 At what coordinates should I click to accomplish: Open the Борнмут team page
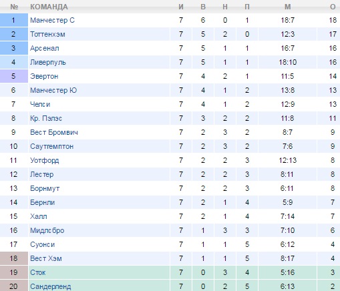click(45, 188)
